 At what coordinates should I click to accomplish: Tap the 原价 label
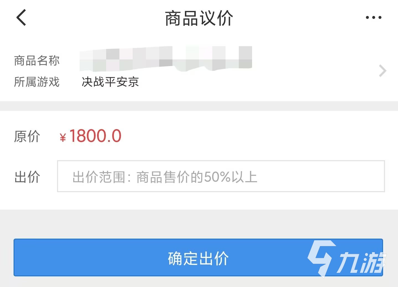(27, 136)
